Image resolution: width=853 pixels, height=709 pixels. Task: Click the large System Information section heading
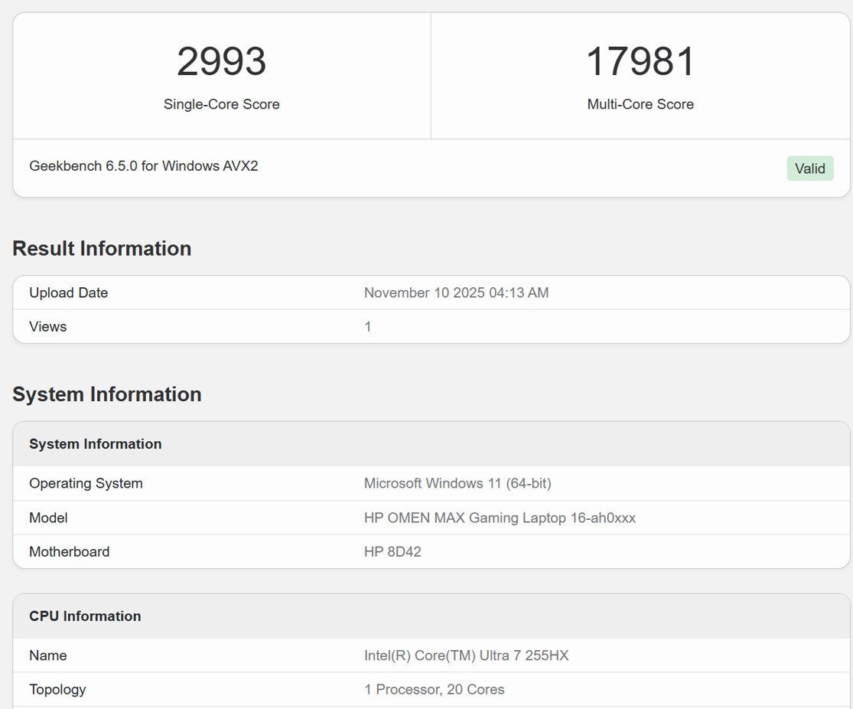pos(107,394)
